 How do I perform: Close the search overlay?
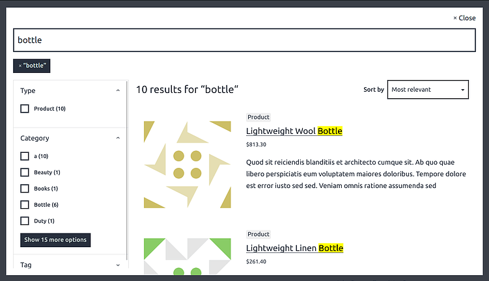464,18
